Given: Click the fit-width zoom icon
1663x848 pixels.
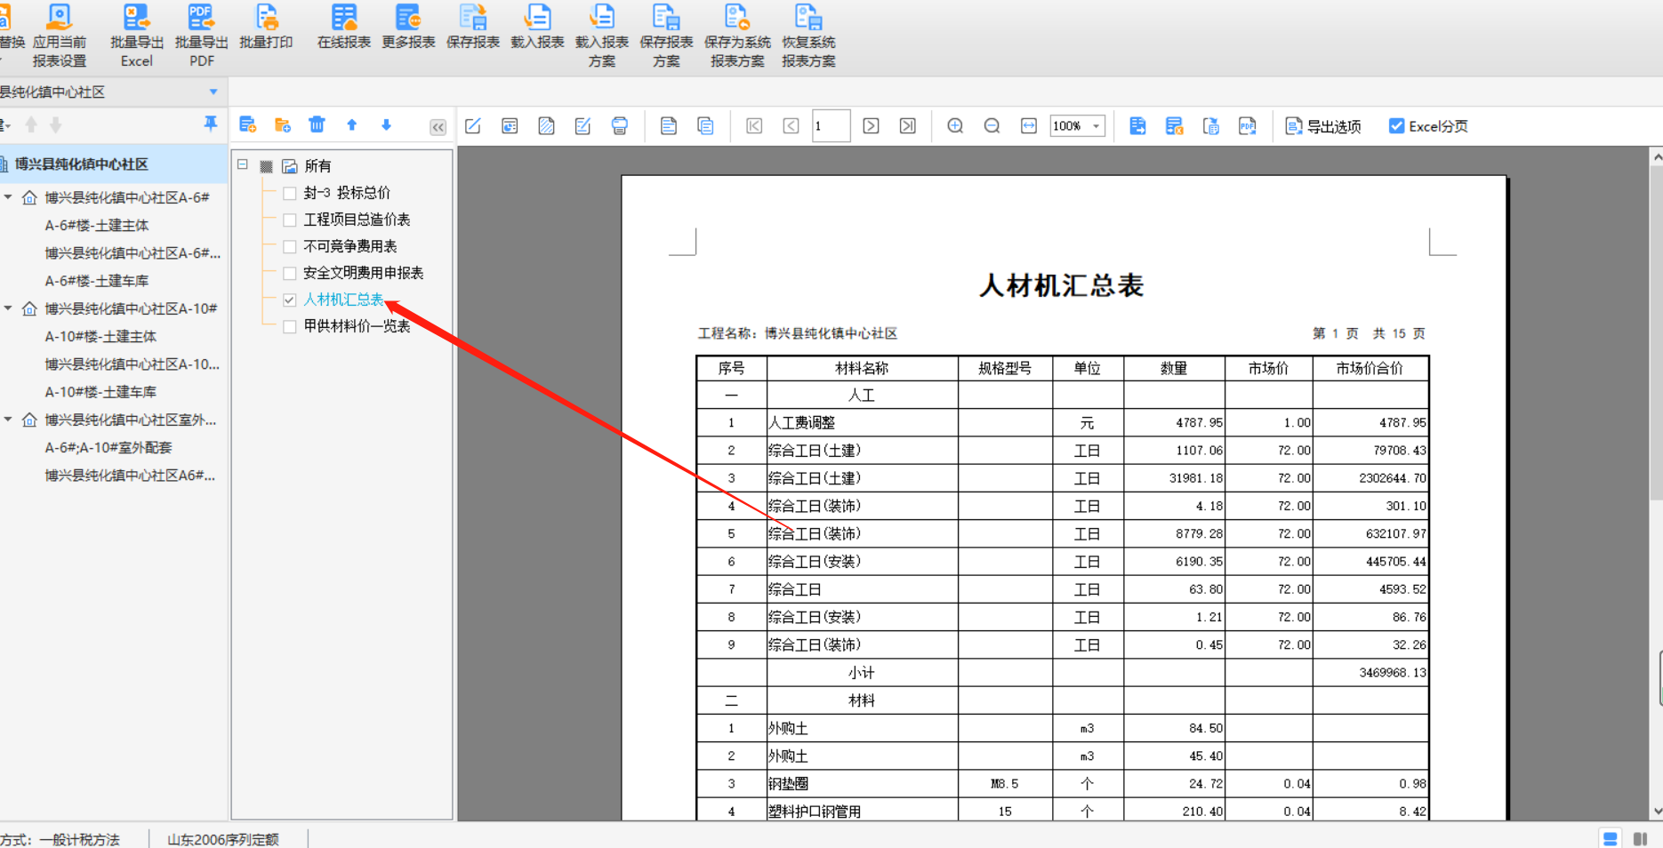Looking at the screenshot, I should point(1029,126).
